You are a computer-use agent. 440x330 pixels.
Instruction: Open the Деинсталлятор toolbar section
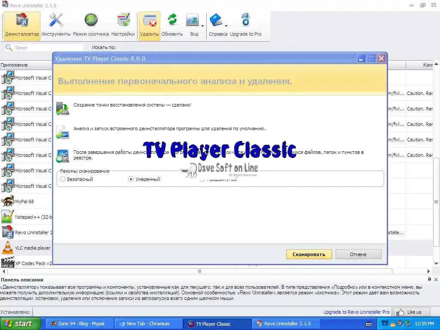[x=22, y=26]
